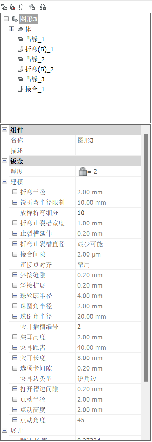The image size is (152, 442).
Task: Select 凸缘_2 in the feature tree
Action: tap(35, 59)
